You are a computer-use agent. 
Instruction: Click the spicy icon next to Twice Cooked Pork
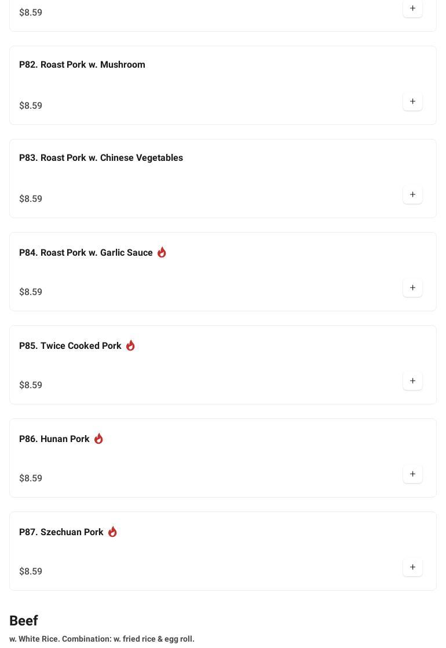[130, 345]
